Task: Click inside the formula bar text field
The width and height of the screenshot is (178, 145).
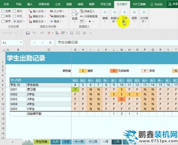Action: 117,42
